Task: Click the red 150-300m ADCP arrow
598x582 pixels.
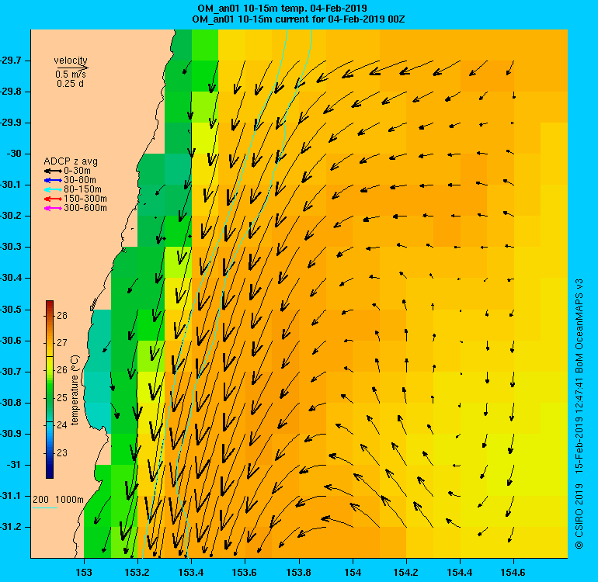Action: pos(53,199)
